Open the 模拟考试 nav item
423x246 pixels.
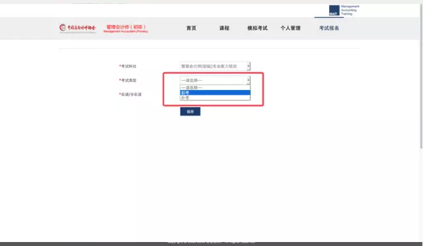pyautogui.click(x=257, y=28)
